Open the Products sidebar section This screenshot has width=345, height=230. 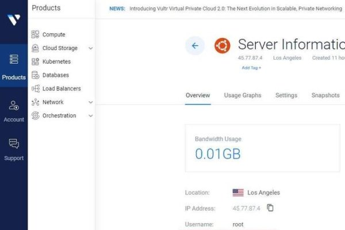(14, 67)
